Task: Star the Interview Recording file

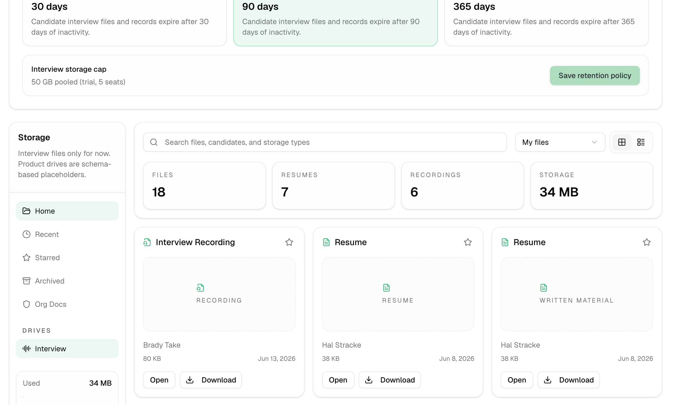Action: tap(289, 242)
